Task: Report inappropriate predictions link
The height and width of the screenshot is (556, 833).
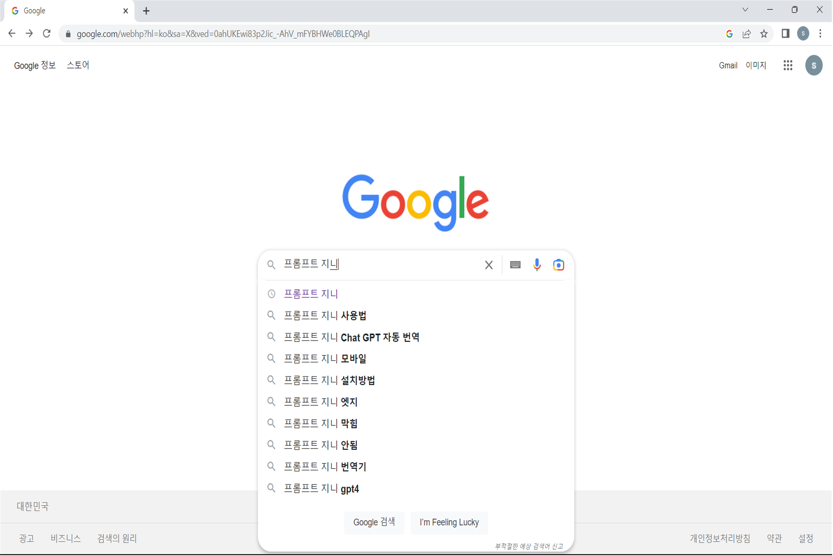Action: tap(528, 546)
